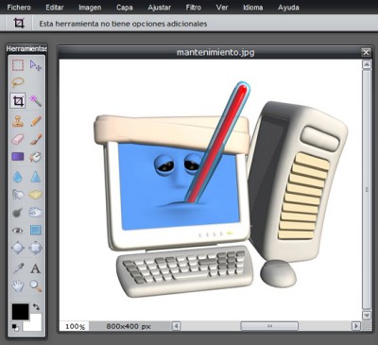378x345 pixels.
Task: Select the Move tool
Action: [36, 65]
